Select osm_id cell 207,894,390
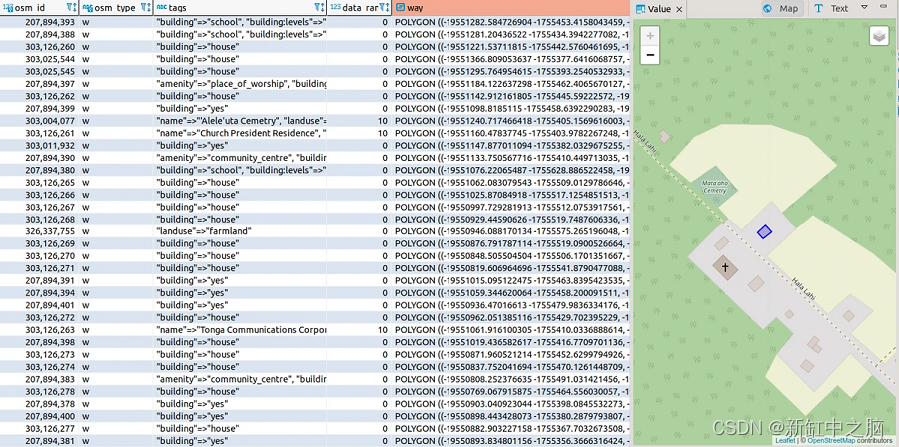This screenshot has height=447, width=899. point(38,158)
